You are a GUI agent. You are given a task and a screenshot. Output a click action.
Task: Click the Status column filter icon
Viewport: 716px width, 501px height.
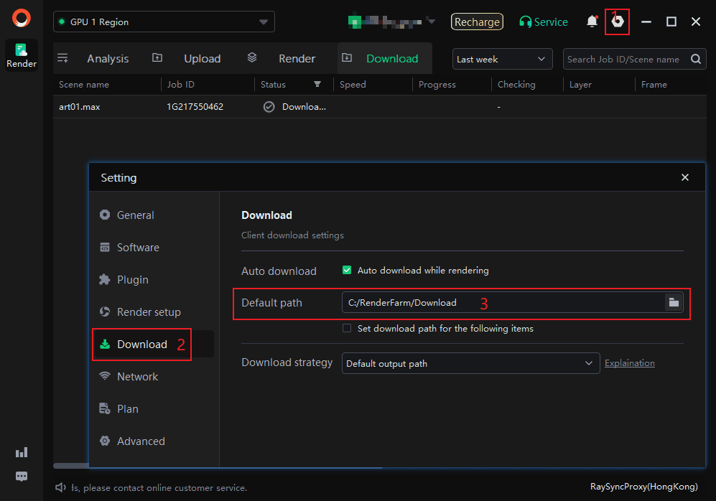point(317,85)
